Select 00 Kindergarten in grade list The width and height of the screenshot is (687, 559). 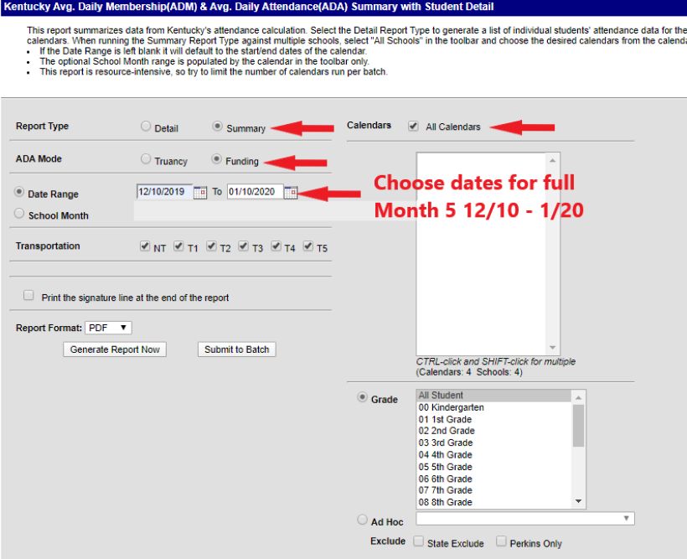pyautogui.click(x=452, y=407)
